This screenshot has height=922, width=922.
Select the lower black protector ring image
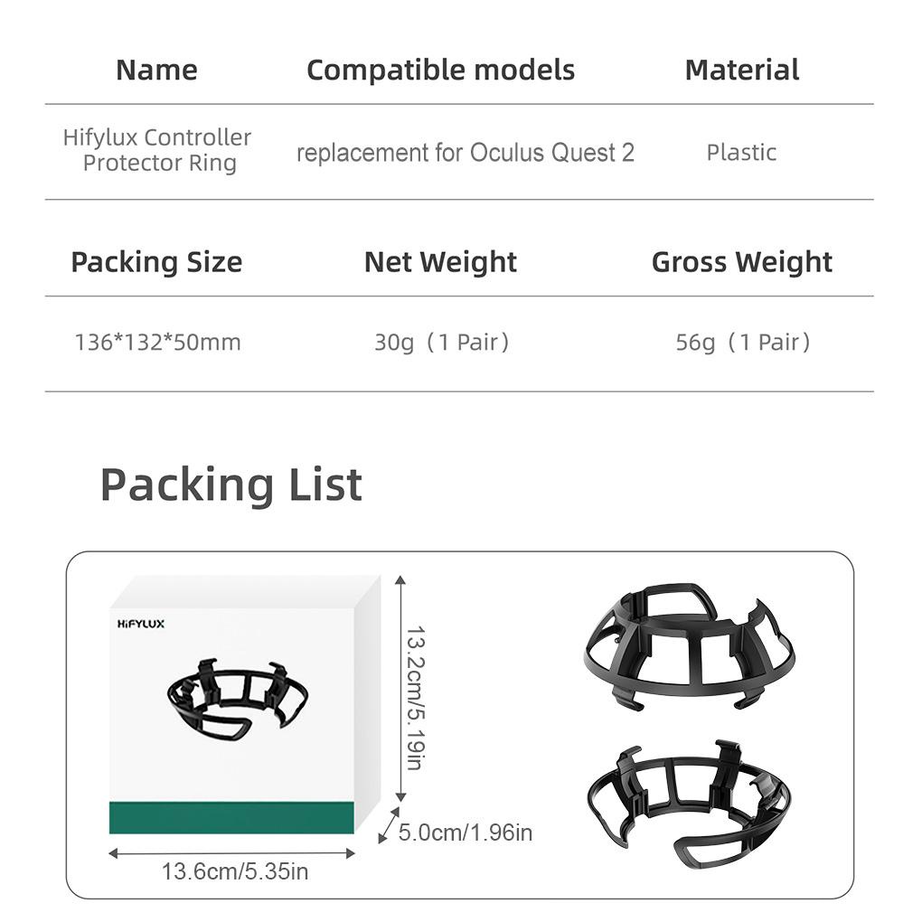pos(688,803)
